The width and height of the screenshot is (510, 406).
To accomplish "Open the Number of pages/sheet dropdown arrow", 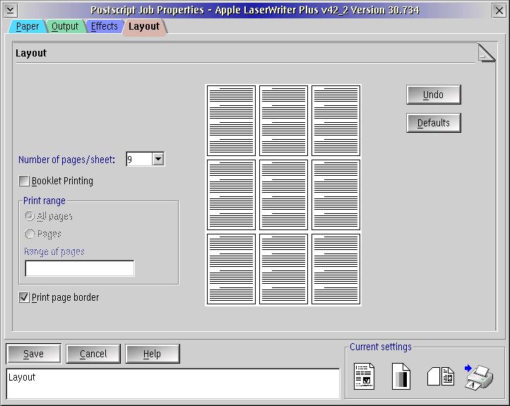I will coord(158,159).
